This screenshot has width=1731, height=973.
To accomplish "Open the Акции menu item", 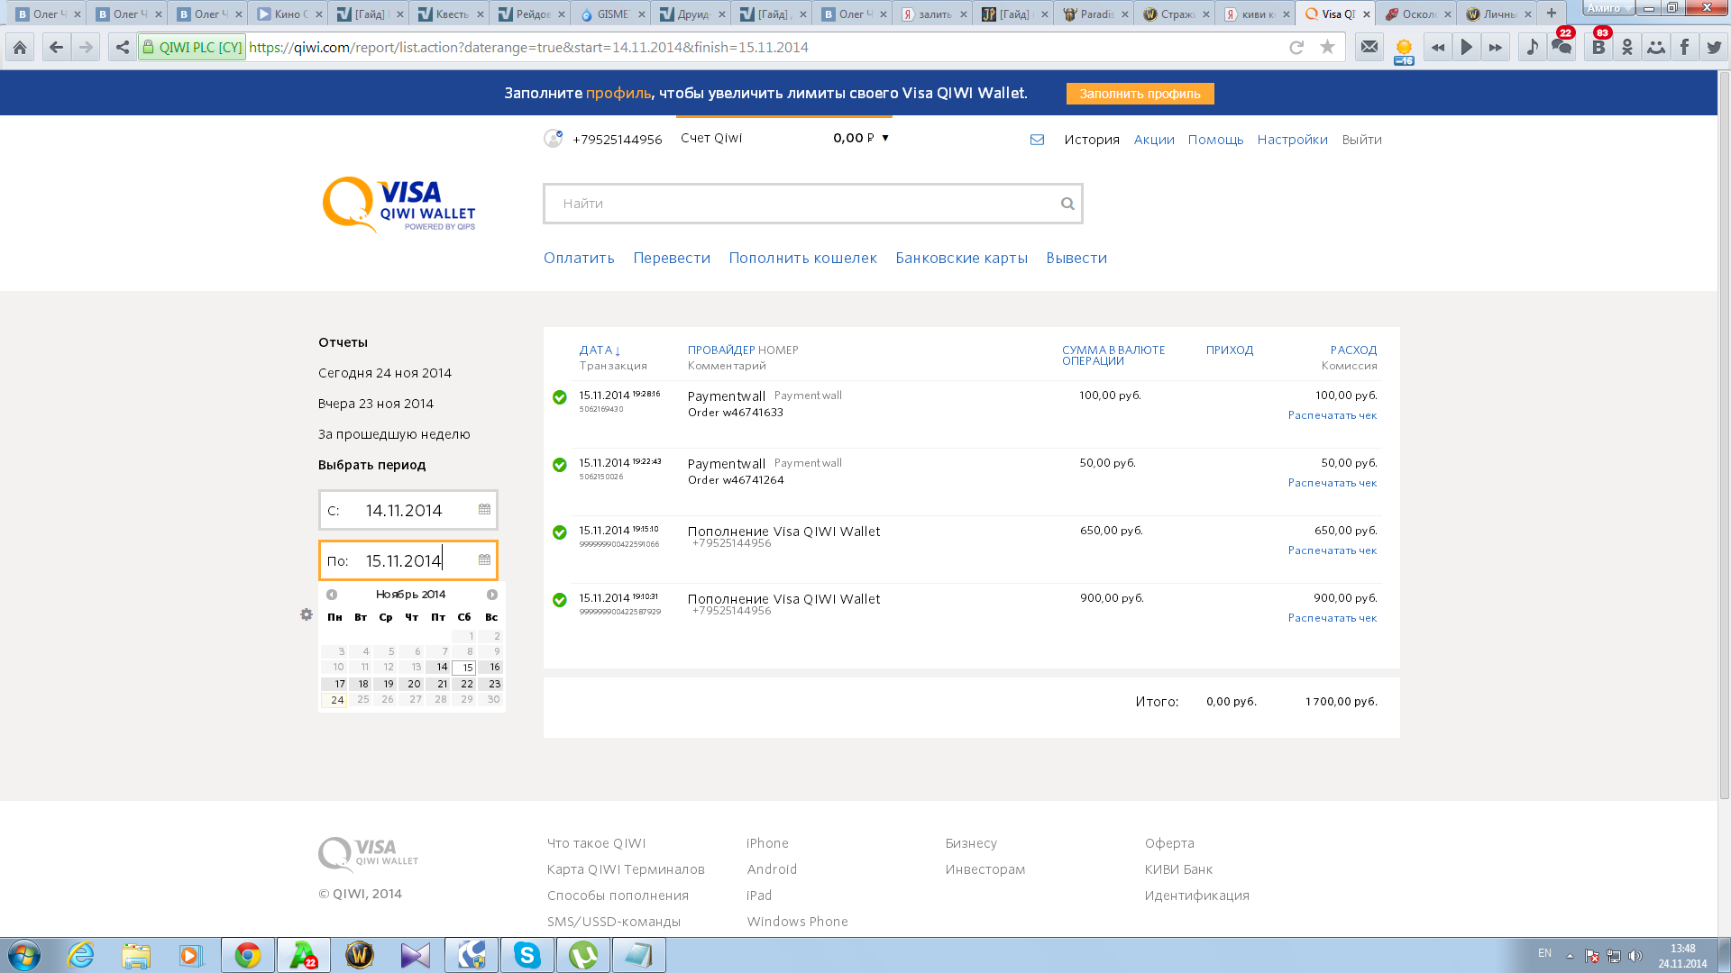I will pyautogui.click(x=1154, y=140).
